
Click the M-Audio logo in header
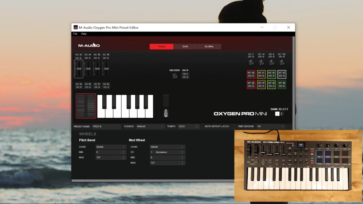click(89, 46)
